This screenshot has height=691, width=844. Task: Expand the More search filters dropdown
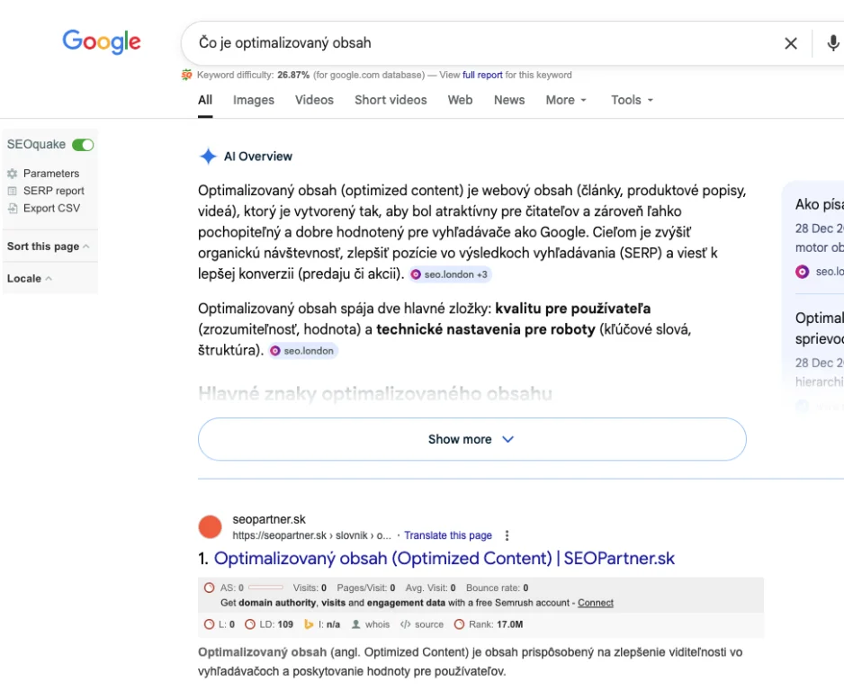click(566, 100)
